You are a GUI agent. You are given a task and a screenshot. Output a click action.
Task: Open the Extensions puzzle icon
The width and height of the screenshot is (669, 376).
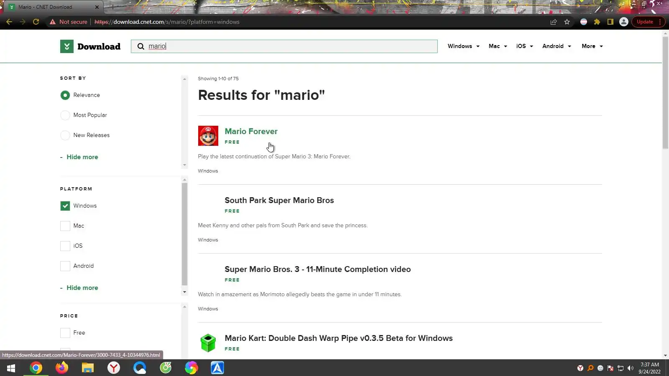[x=597, y=22]
